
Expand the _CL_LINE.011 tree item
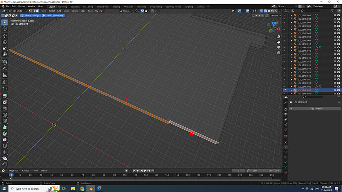coord(291,47)
